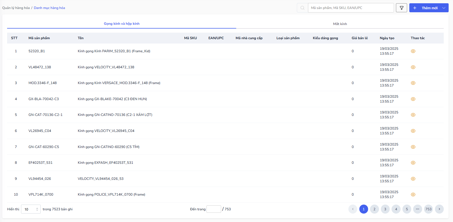Expand the Thêm mới dropdown arrow
This screenshot has height=222, width=453.
coord(444,8)
